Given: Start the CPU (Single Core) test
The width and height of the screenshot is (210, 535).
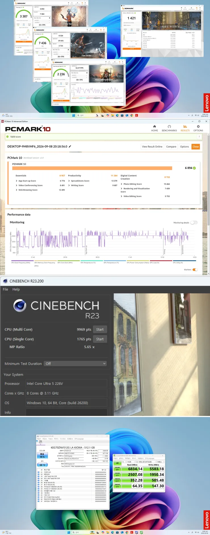Looking at the screenshot, I should [100, 339].
